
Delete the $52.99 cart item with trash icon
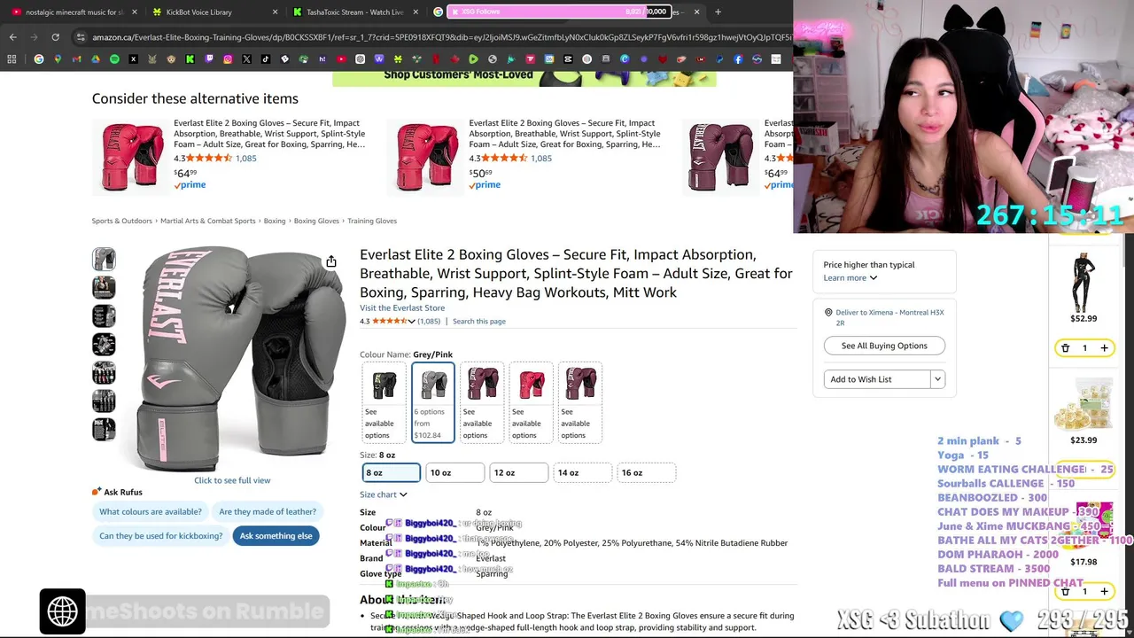1065,348
